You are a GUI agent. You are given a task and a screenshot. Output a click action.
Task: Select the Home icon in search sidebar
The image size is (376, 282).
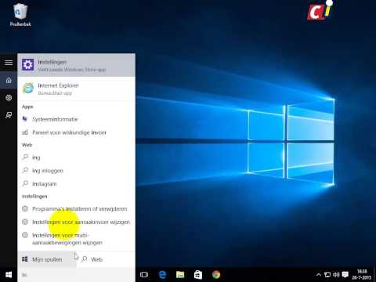[9, 80]
